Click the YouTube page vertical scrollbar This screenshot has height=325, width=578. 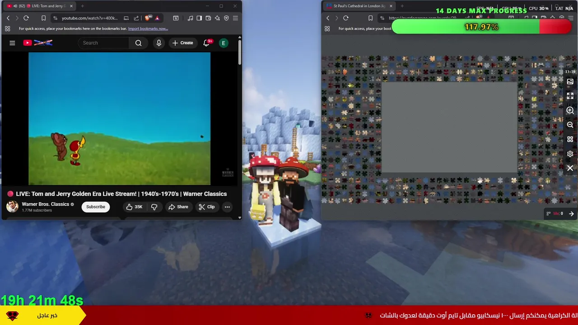click(240, 52)
